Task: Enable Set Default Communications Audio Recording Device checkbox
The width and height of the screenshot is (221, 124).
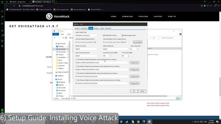Action: (x=76, y=80)
